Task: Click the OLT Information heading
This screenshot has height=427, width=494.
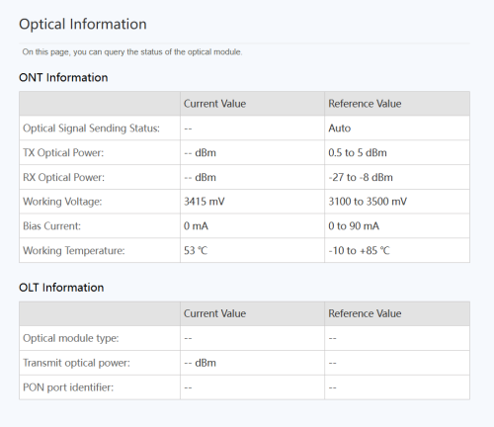Action: point(61,288)
